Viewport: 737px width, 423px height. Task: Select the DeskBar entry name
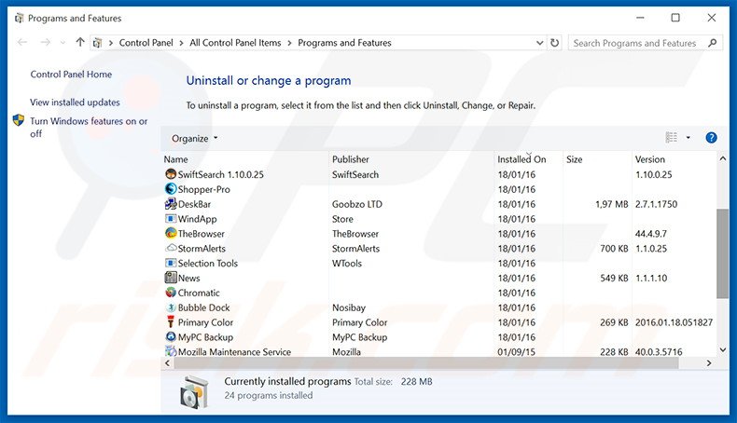[194, 204]
